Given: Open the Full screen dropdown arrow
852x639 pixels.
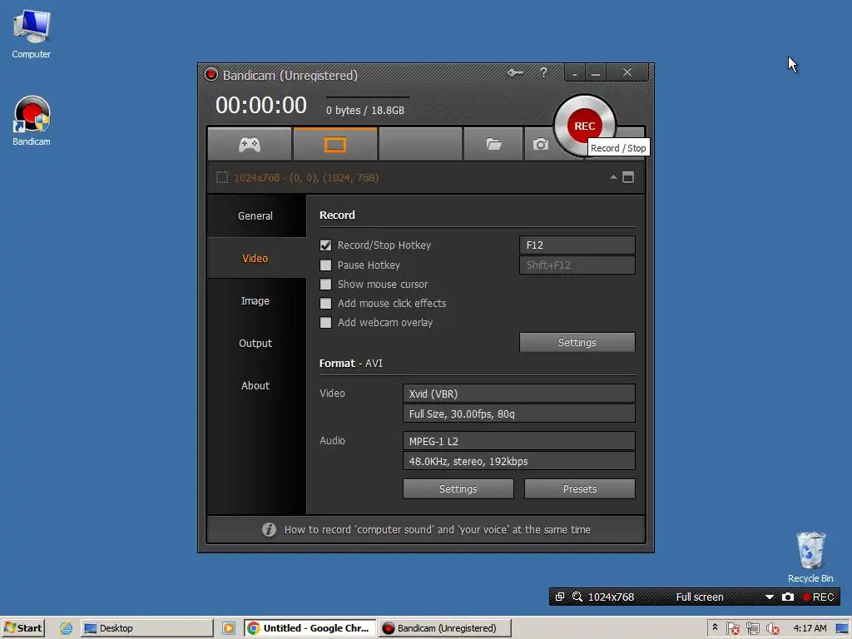Looking at the screenshot, I should (x=770, y=597).
